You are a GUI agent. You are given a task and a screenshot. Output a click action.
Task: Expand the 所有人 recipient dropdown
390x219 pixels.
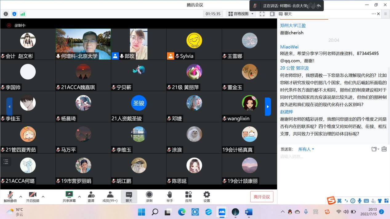point(306,149)
